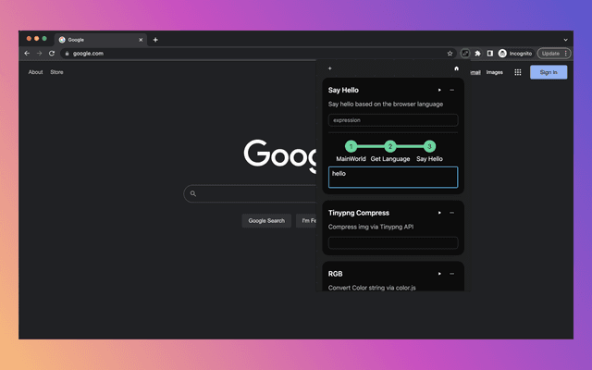
Task: Open the Update button three-dot menu
Action: [565, 54]
